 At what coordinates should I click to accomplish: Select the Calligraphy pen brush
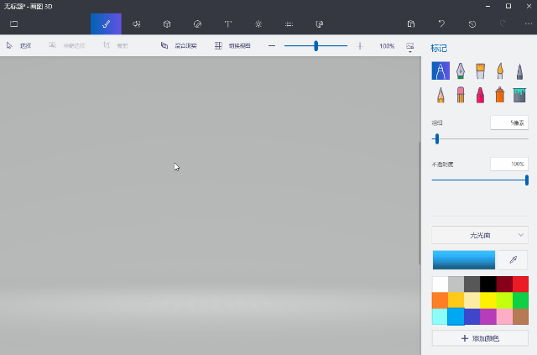[461, 70]
